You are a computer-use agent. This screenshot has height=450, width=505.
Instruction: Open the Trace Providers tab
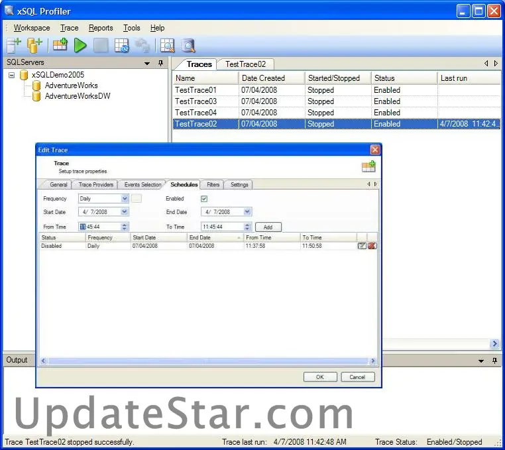point(95,185)
